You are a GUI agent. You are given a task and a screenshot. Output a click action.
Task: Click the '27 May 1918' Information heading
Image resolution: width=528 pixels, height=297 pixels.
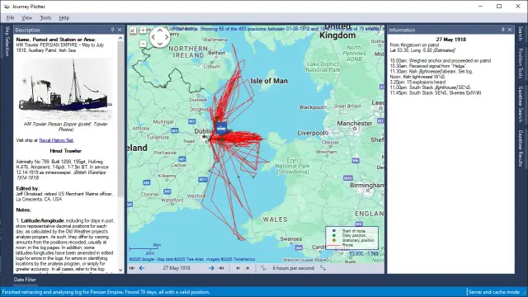point(451,40)
